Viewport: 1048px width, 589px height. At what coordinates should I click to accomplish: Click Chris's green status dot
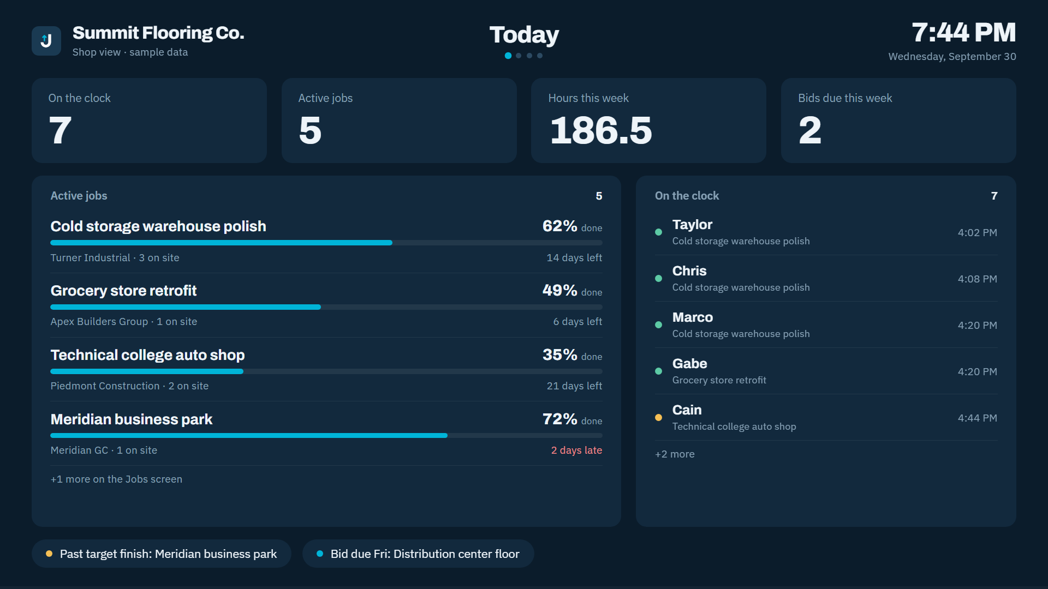point(658,279)
